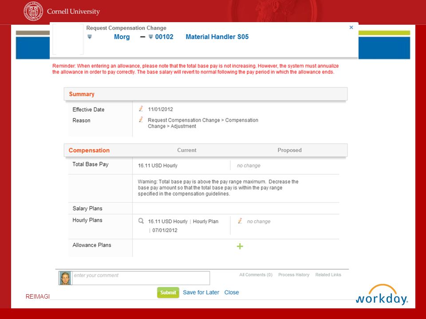Click the Allowance Plans row label
Viewport: 426px width, 319px height.
pos(92,245)
